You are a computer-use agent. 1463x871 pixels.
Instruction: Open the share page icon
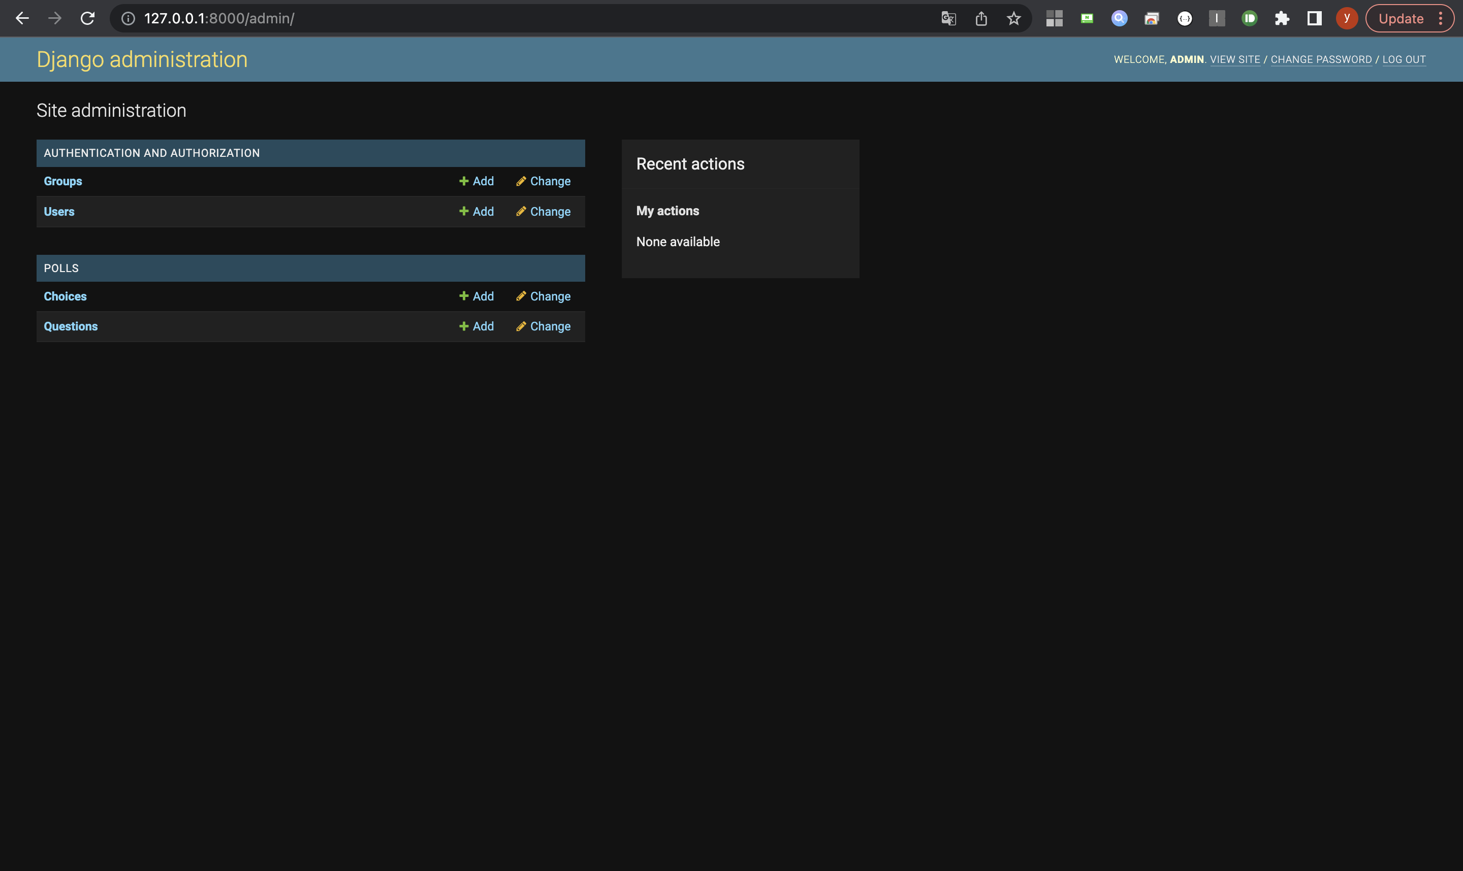click(981, 18)
